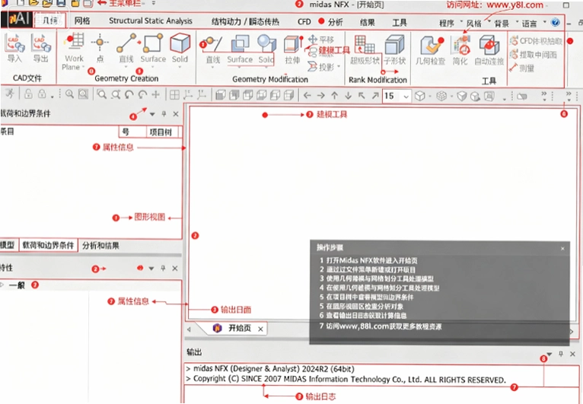
Task: Click the output line 'midas NFX (Designer & Analyst) 2024R2'
Action: [273, 369]
